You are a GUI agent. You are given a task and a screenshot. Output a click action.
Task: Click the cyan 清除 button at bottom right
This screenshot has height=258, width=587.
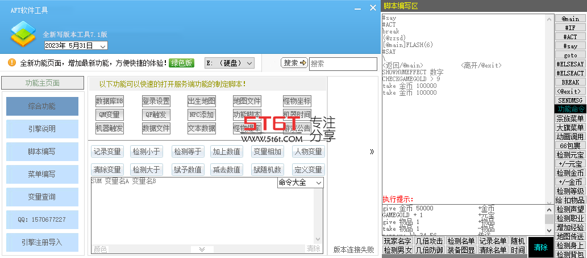pyautogui.click(x=540, y=247)
